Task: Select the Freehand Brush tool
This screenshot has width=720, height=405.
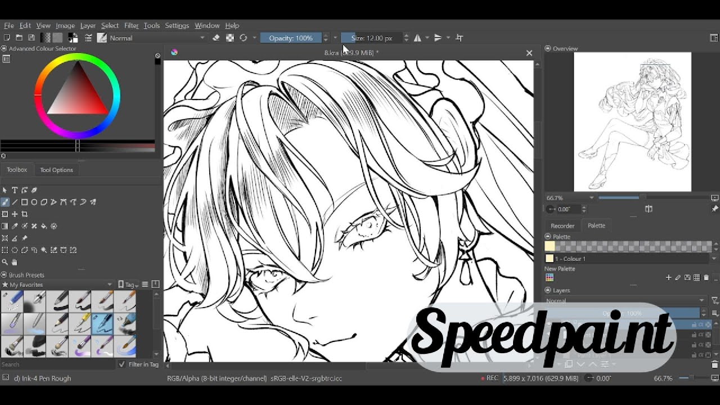Action: click(x=5, y=202)
